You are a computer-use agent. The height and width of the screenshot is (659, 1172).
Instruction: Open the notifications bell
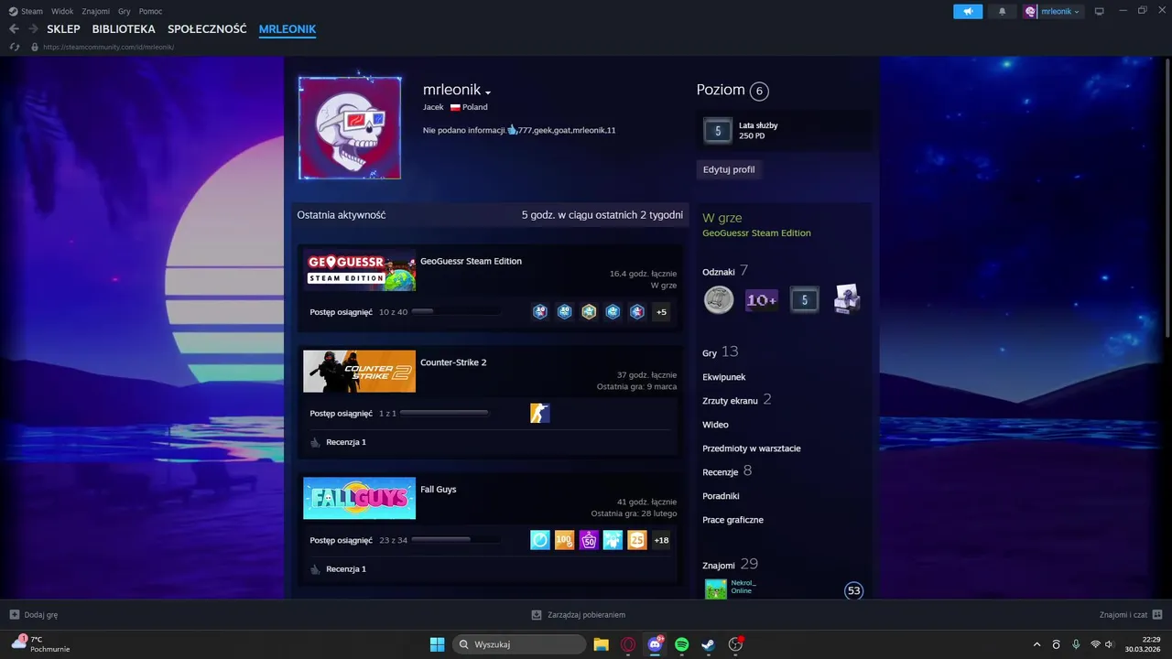pyautogui.click(x=1002, y=11)
